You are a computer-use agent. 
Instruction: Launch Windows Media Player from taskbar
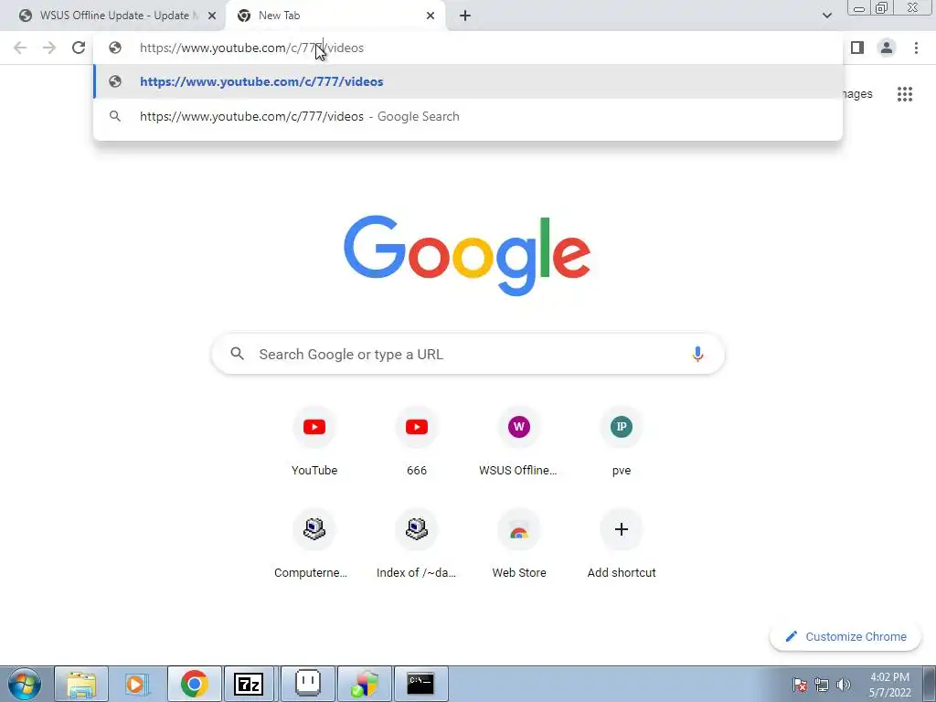[x=137, y=684]
